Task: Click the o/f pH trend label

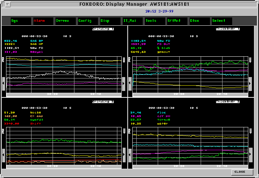Action: click(x=163, y=116)
